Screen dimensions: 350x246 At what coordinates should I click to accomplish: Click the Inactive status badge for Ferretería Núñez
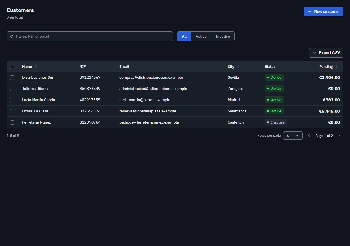[276, 122]
